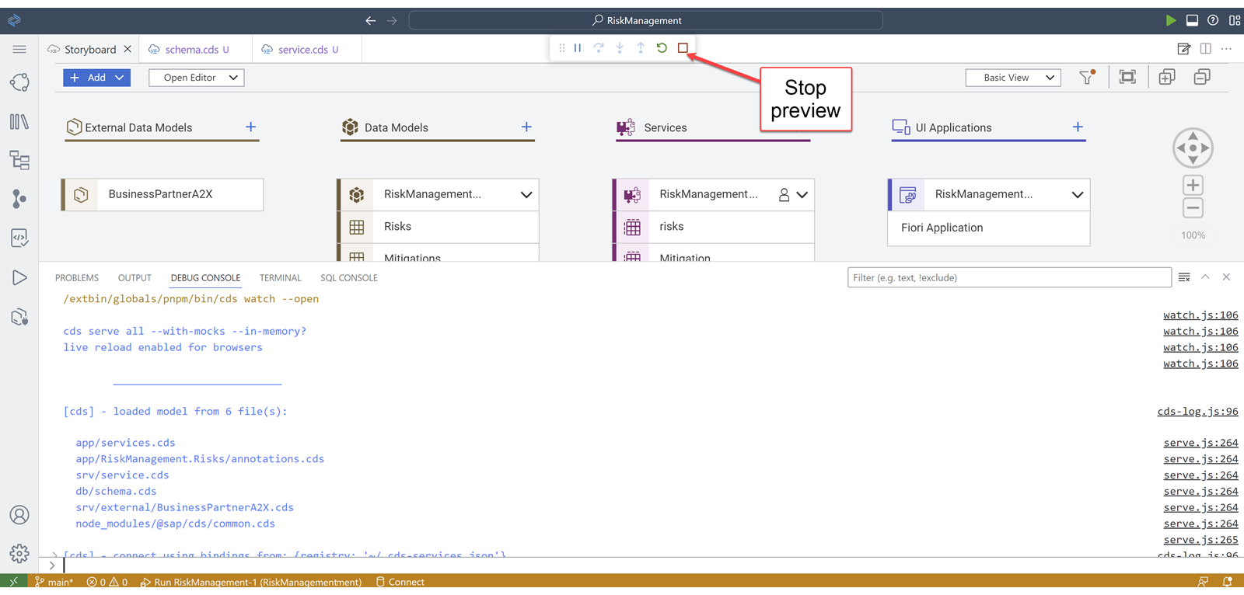Viewport: 1244px width, 595px height.
Task: Select the BusinessPartnerA2X external model card
Action: pyautogui.click(x=162, y=194)
